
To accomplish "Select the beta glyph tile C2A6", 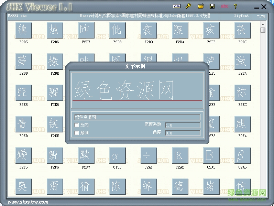I will 242,155.
